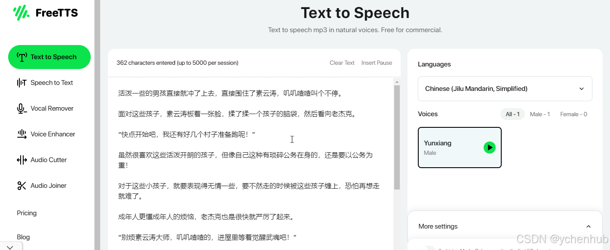Filter voices by All - 1
The height and width of the screenshot is (250, 610).
(x=512, y=114)
